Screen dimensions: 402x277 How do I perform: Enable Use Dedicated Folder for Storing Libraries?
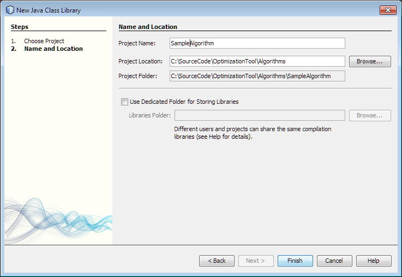pos(124,102)
